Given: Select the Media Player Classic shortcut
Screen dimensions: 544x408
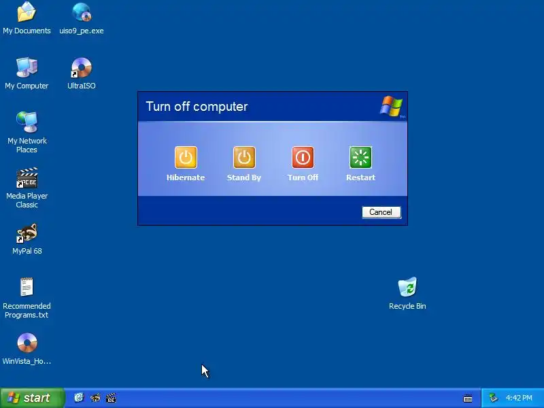Looking at the screenshot, I should (x=27, y=177).
